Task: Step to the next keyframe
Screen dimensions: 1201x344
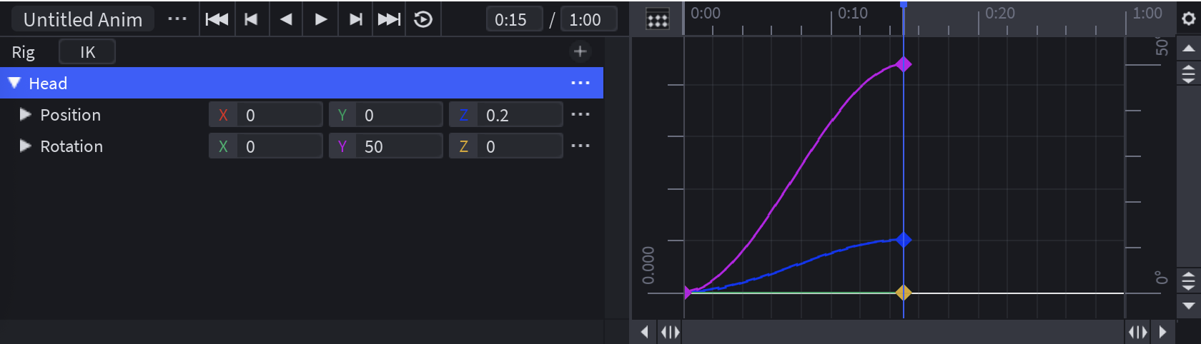Action: [355, 19]
